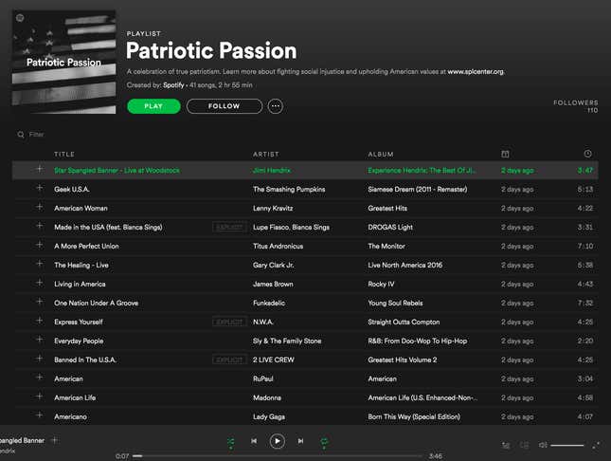Toggle repeat mode
Viewport: 611px width, 461px height.
pos(324,442)
